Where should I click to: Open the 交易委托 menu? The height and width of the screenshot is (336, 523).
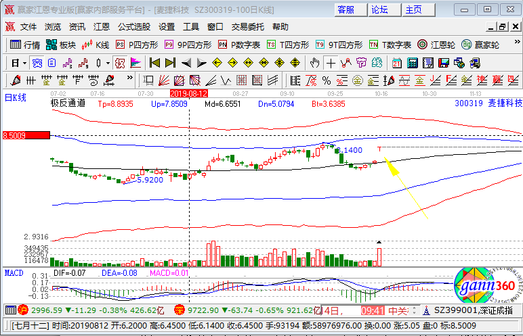tap(247, 26)
